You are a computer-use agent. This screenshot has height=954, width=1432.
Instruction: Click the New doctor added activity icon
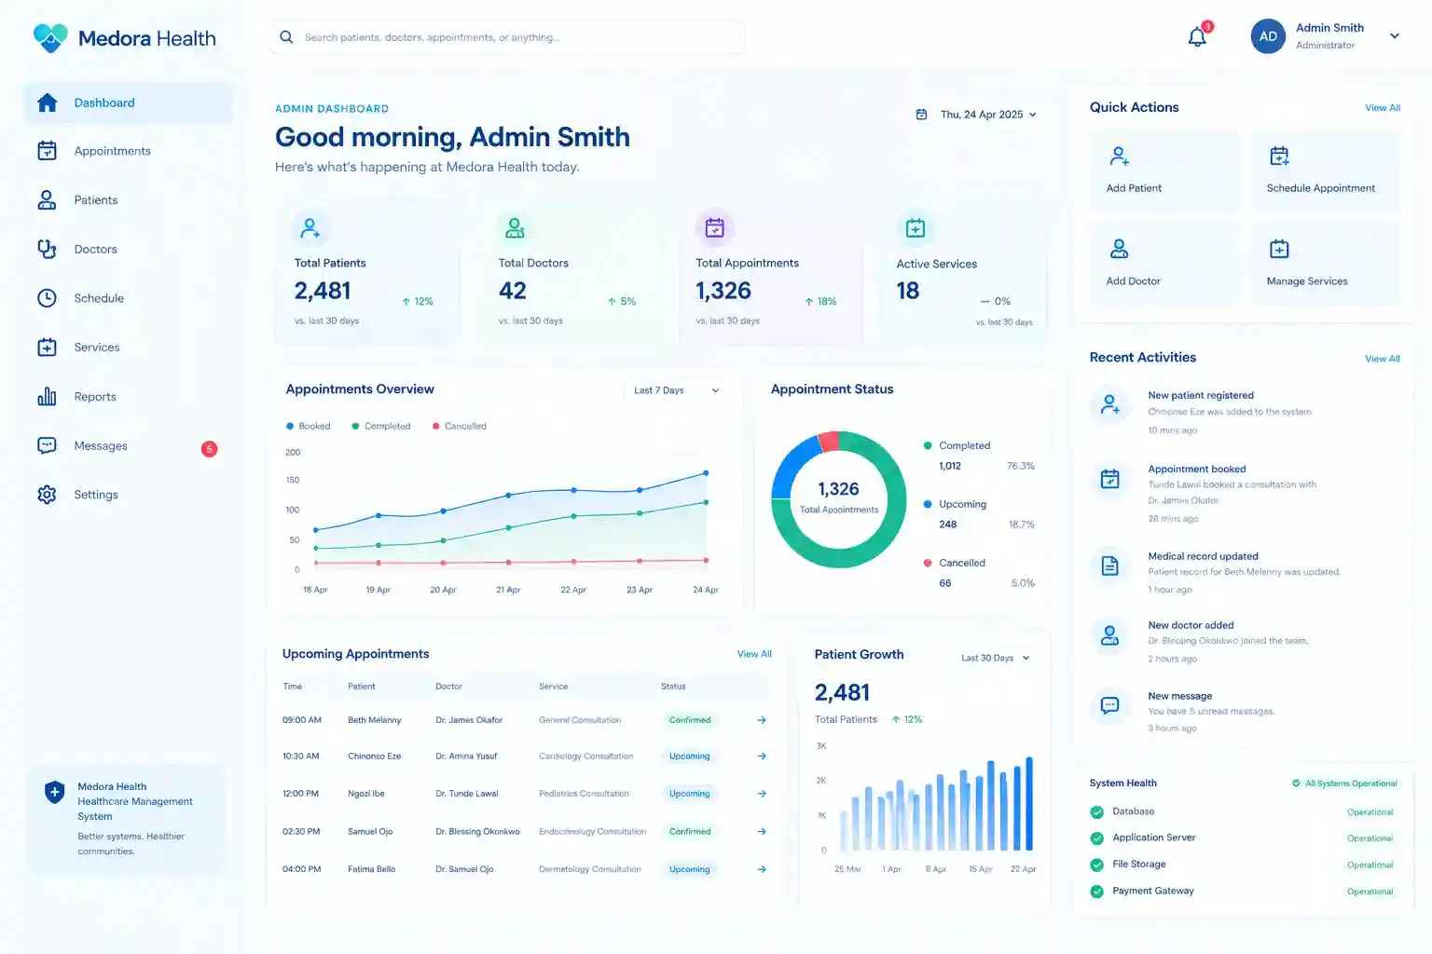coord(1110,635)
